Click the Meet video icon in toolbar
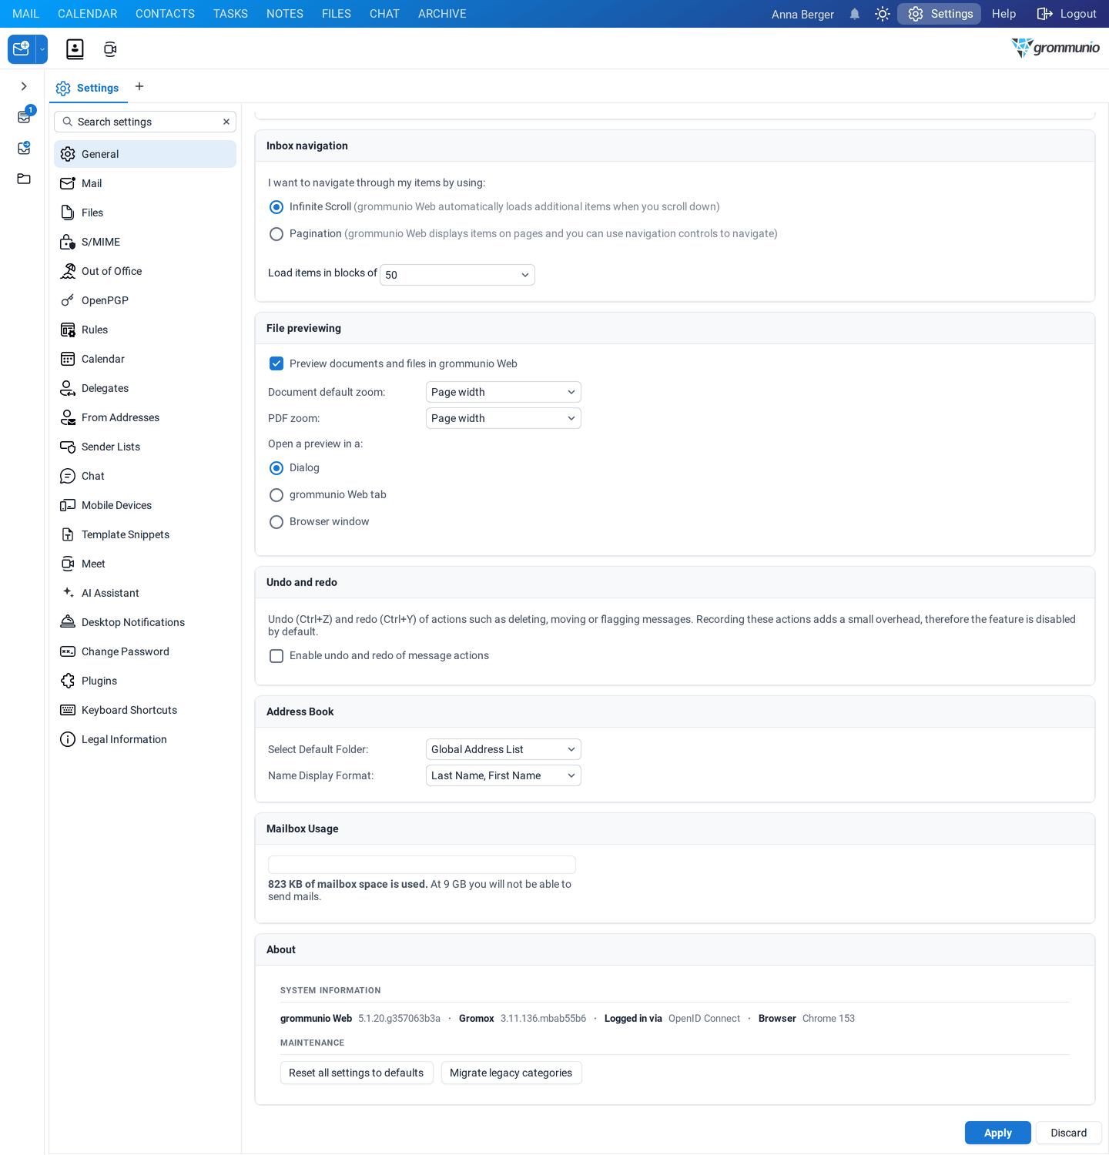This screenshot has height=1155, width=1109. click(x=110, y=49)
